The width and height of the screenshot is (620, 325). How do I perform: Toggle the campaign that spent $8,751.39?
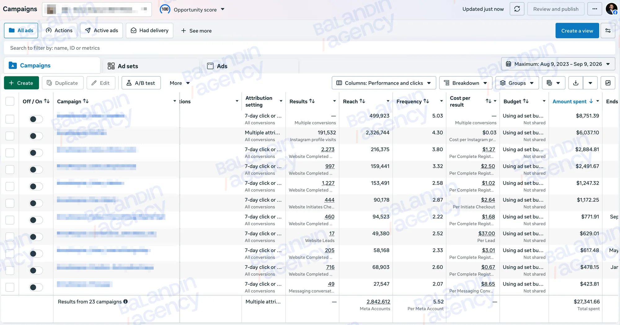36,119
